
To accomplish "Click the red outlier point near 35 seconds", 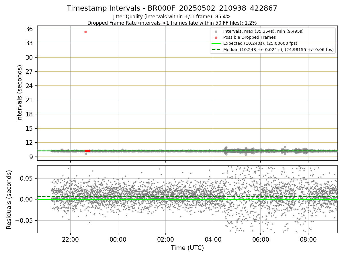I will click(x=85, y=32).
